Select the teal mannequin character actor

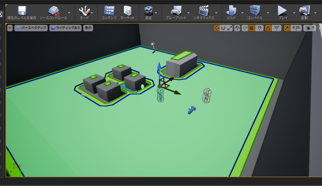[x=160, y=95]
